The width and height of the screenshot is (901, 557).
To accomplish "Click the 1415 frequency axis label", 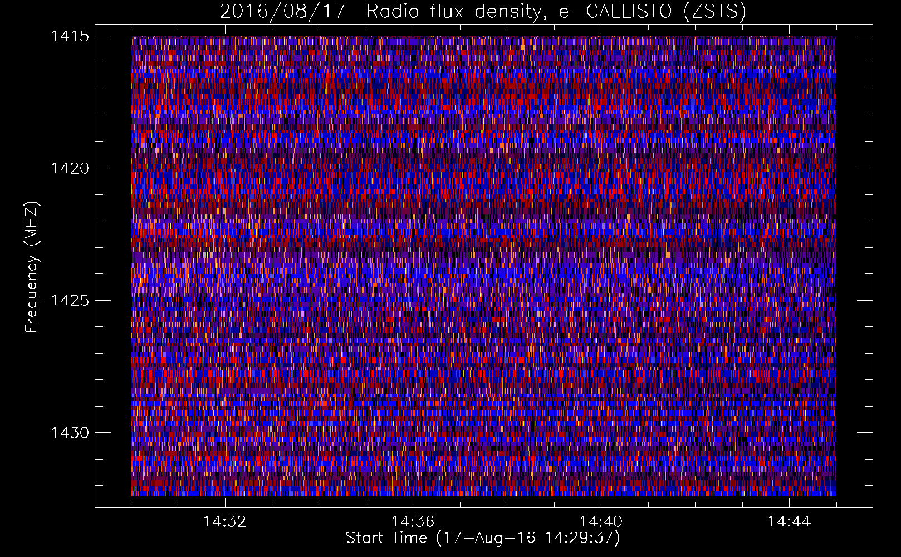I will pyautogui.click(x=70, y=36).
